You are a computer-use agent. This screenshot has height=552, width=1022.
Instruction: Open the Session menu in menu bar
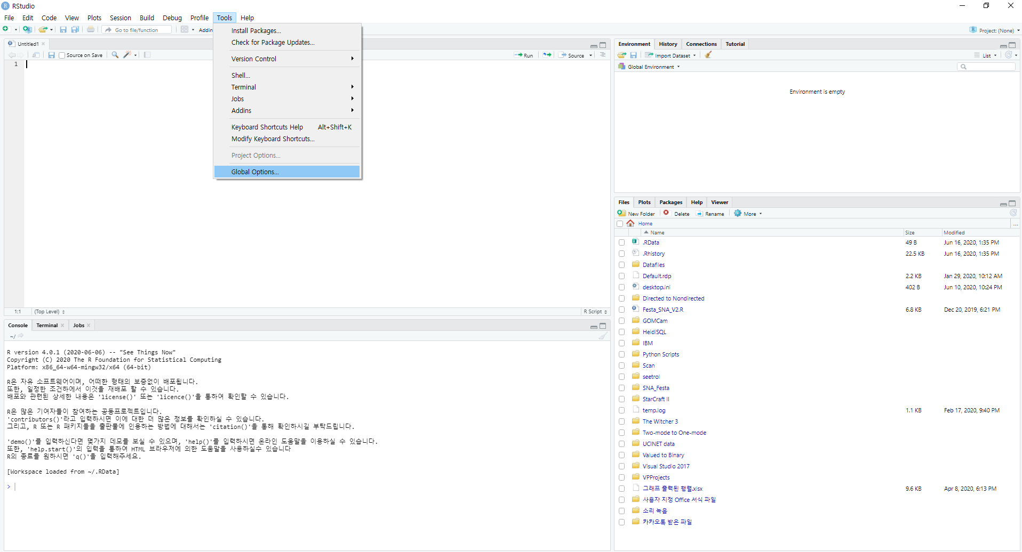pos(121,18)
